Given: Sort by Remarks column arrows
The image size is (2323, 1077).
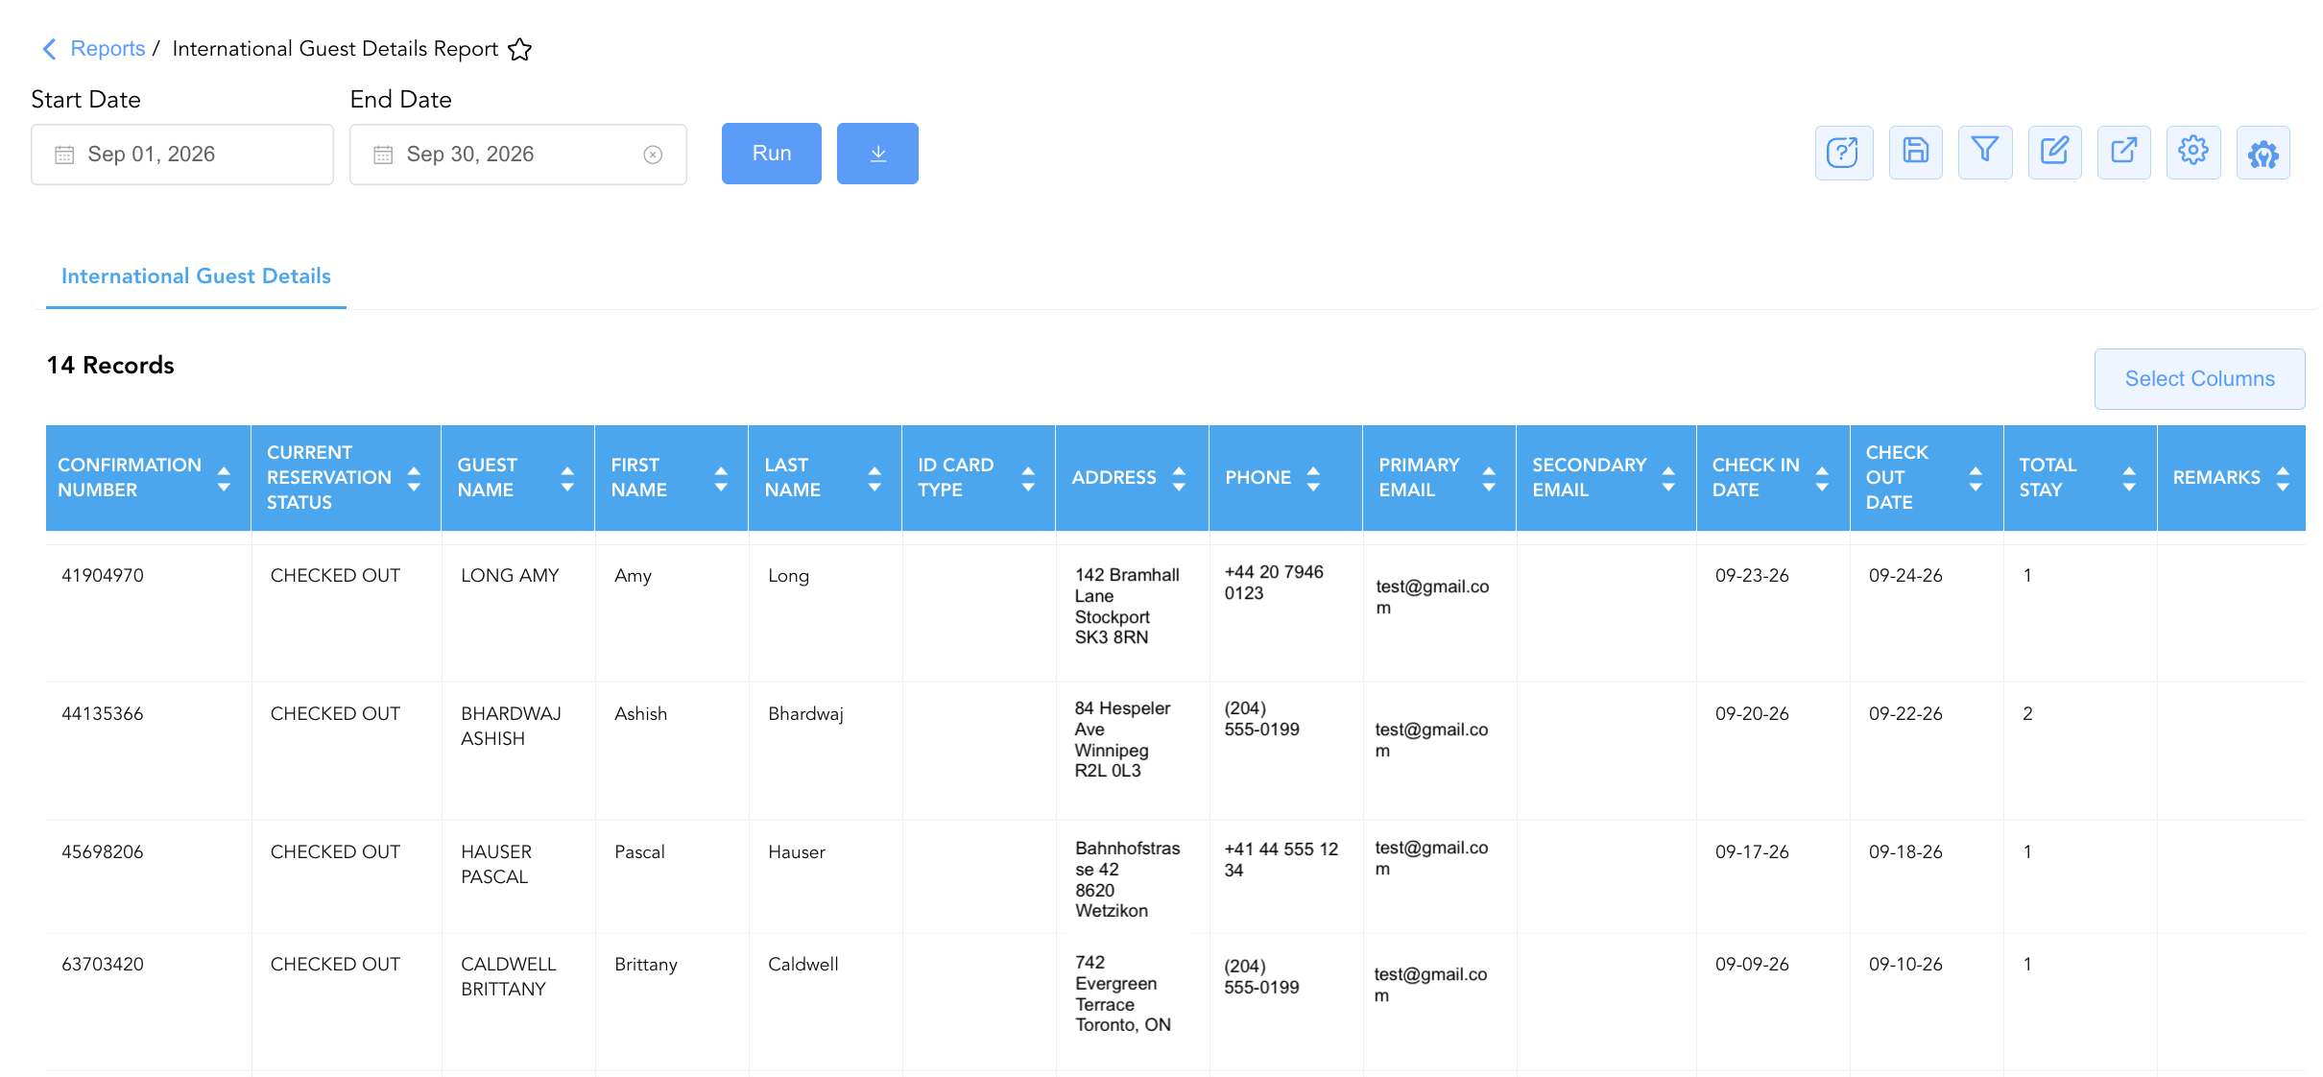Looking at the screenshot, I should coord(2283,478).
